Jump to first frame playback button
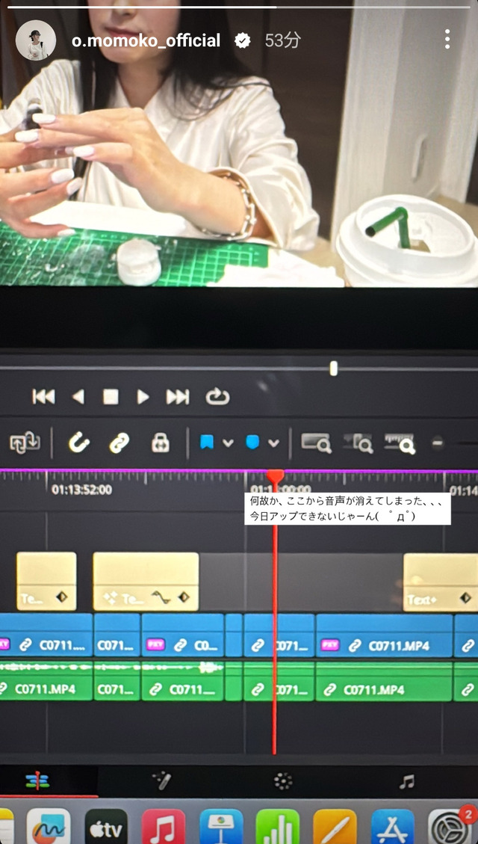Screen dimensions: 478x844 click(43, 397)
